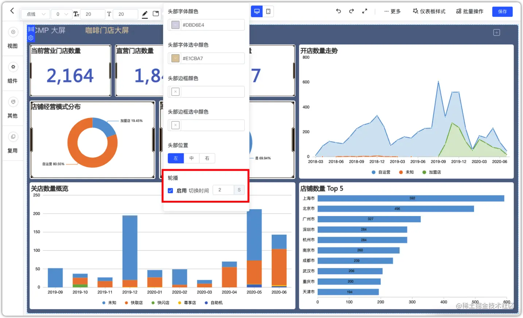Open the empty 头部边框颜色 swatch
This screenshot has height=318, width=523.
tap(175, 92)
